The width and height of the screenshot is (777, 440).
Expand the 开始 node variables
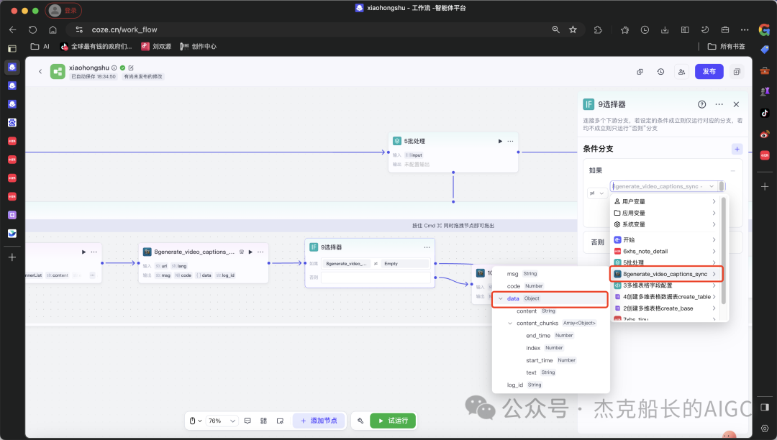pos(665,239)
